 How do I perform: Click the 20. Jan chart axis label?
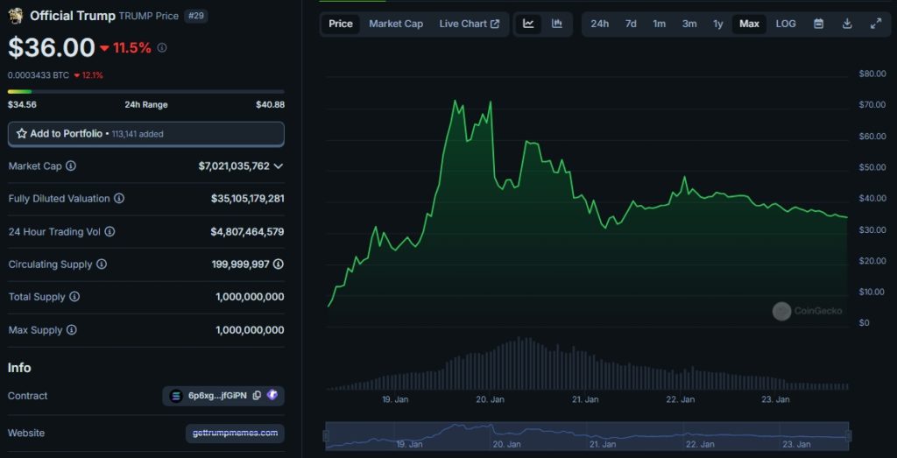(x=491, y=399)
